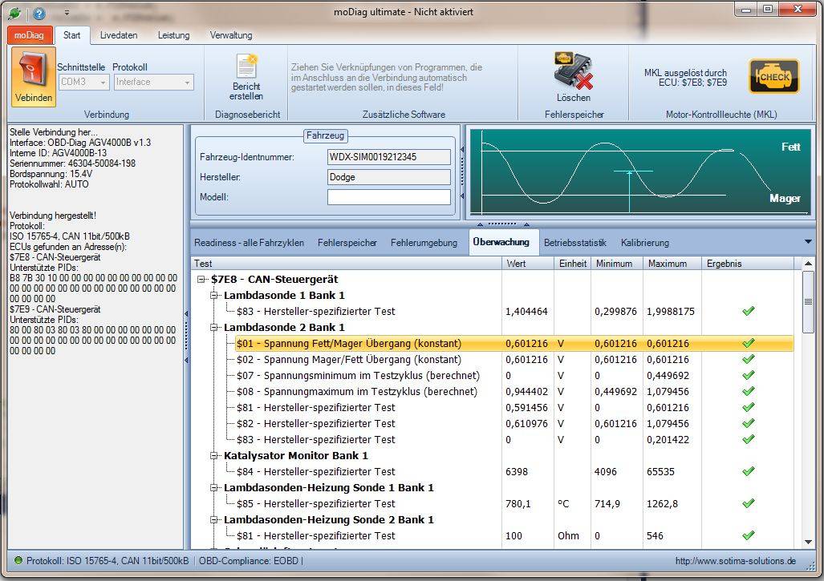
Task: Click the green checkmark for the $84 Katalysator test
Action: click(x=748, y=471)
